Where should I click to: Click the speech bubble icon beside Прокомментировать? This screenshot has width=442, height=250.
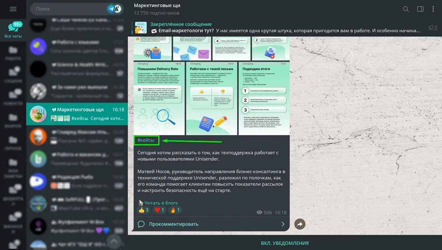(x=141, y=224)
